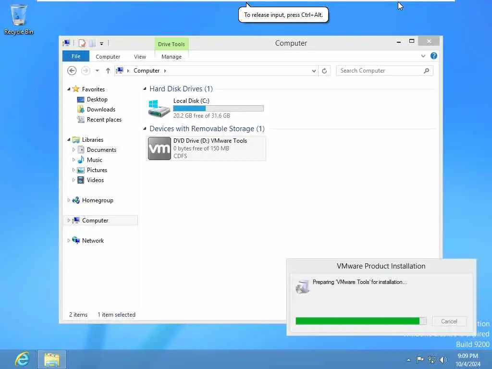Click the New folder quick access icon

coord(92,43)
